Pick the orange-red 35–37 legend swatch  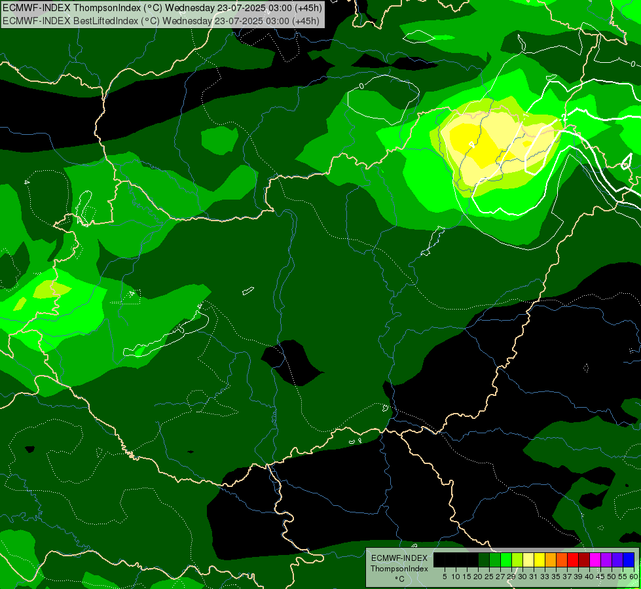[562, 560]
